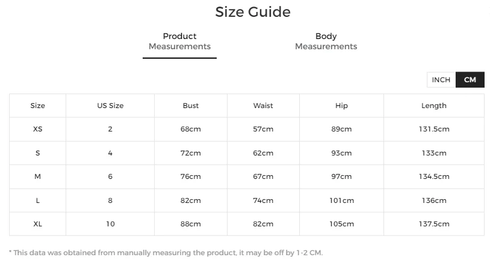Switch to Body Measurements tab
The image size is (490, 260).
point(326,41)
